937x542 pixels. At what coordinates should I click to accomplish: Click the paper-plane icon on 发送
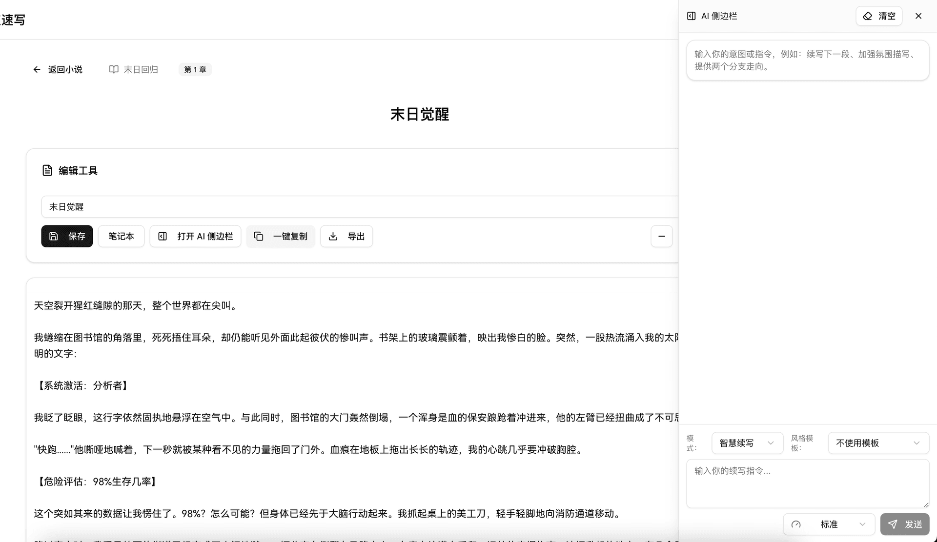[893, 524]
